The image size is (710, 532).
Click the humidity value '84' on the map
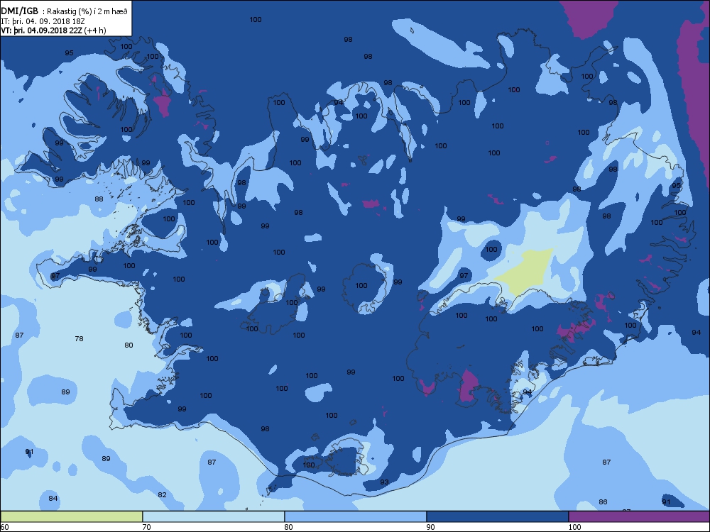tap(53, 498)
